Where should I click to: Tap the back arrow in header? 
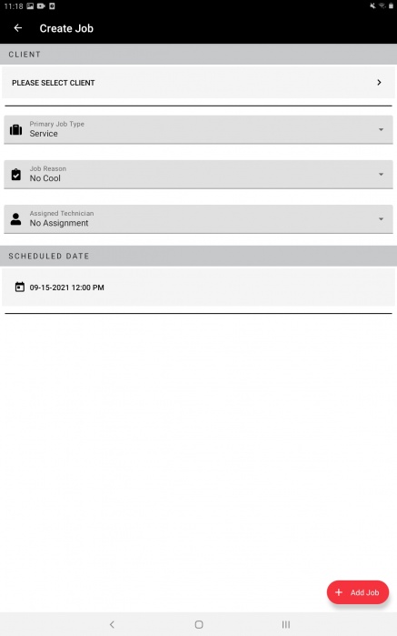pyautogui.click(x=18, y=28)
